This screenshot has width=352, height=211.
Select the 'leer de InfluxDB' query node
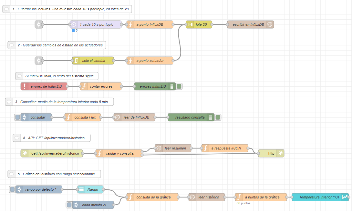(x=134, y=117)
